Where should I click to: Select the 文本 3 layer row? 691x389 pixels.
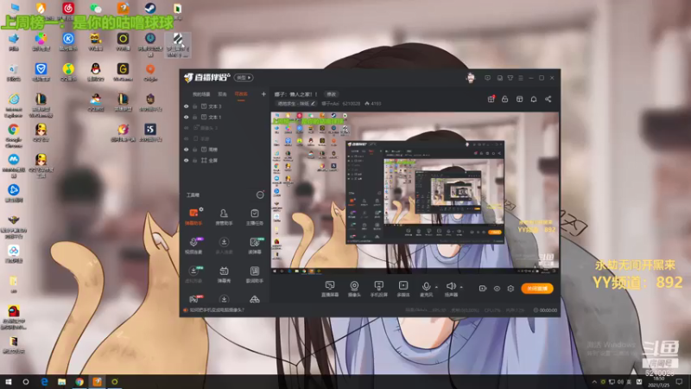(225, 106)
